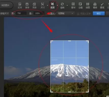Select the 尺寸 resize tool
The width and height of the screenshot is (109, 97).
42,6
